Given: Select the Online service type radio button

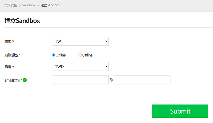Looking at the screenshot, I should pyautogui.click(x=53, y=55).
